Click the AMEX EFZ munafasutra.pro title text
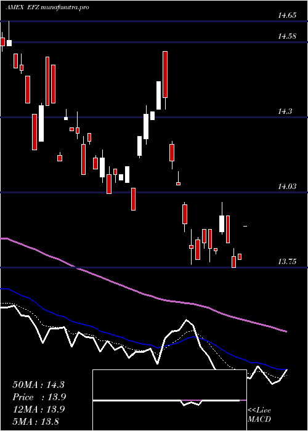This screenshot has height=431, width=308. point(47,7)
